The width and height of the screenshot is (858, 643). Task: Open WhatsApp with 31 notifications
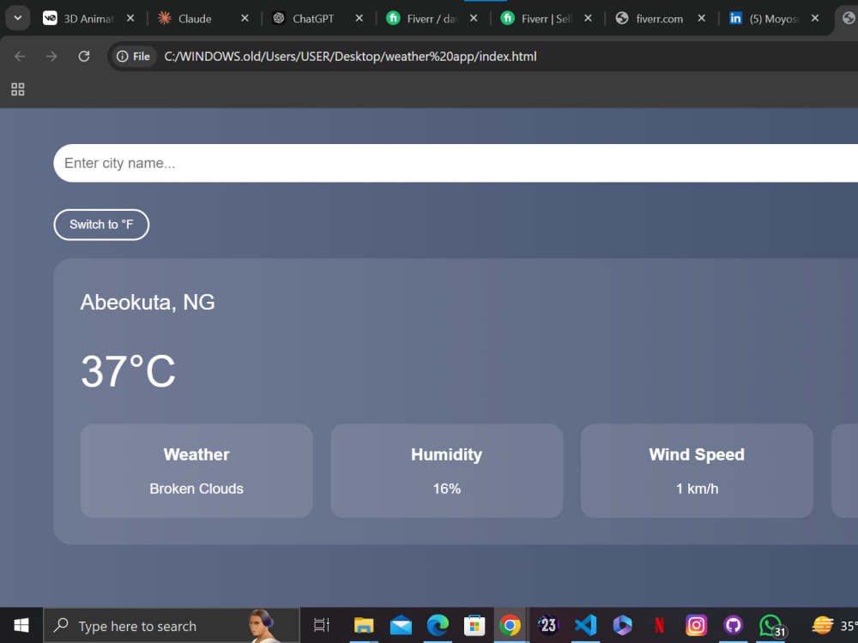(771, 626)
